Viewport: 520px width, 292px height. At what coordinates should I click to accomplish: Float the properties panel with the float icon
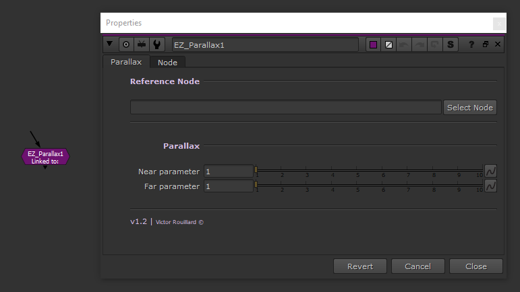pyautogui.click(x=485, y=44)
